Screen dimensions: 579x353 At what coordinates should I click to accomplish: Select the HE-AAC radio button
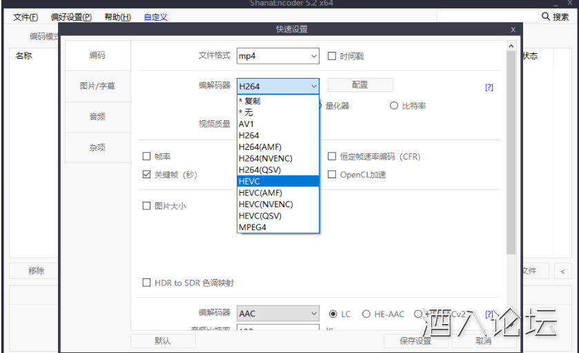coord(366,314)
